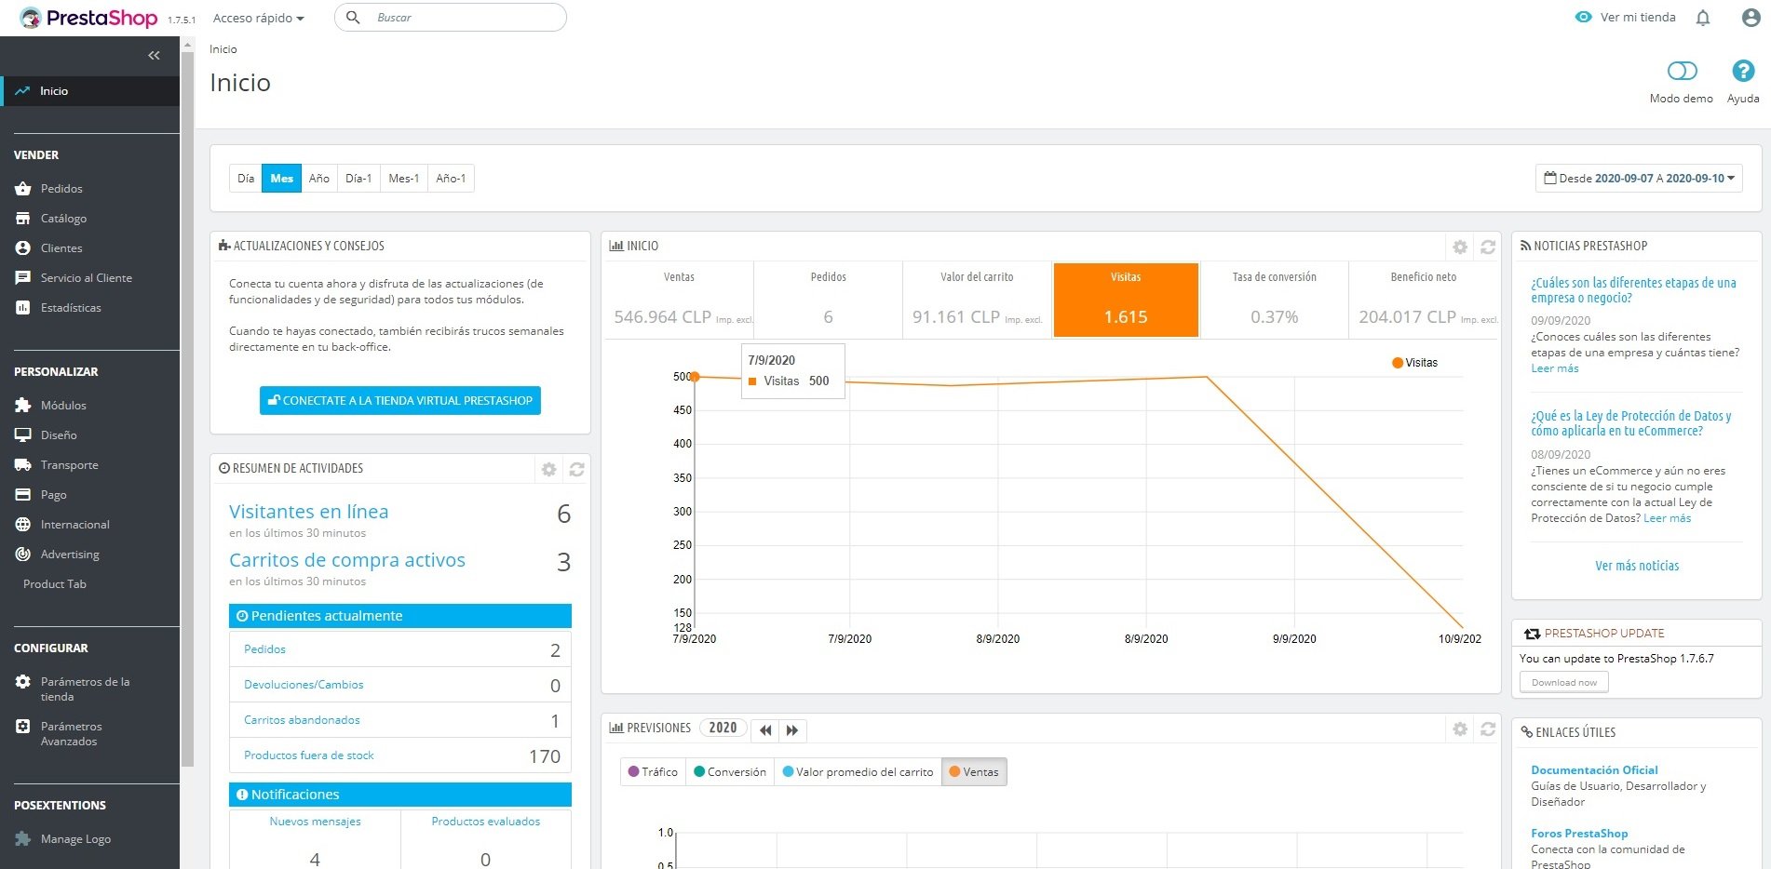Refresh the Previsiones panel
The height and width of the screenshot is (869, 1771).
click(x=1488, y=729)
